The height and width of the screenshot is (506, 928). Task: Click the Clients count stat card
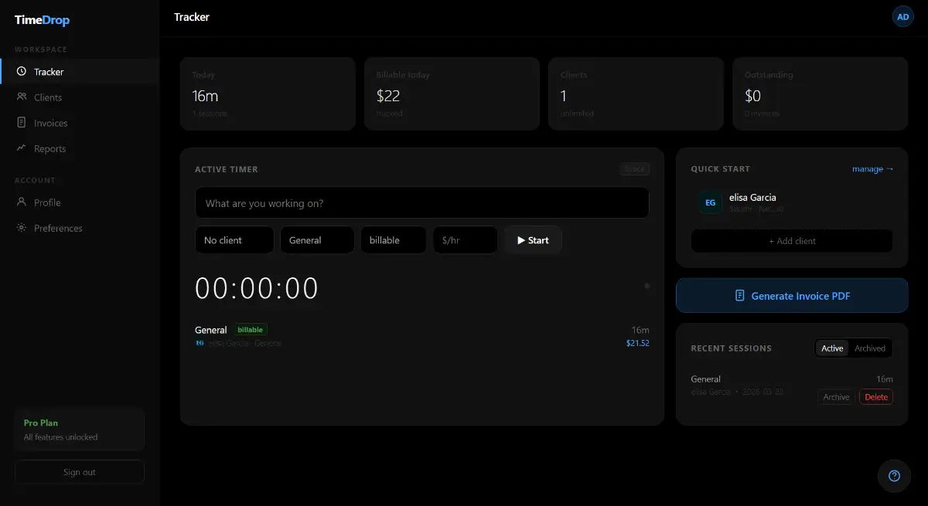tap(636, 94)
